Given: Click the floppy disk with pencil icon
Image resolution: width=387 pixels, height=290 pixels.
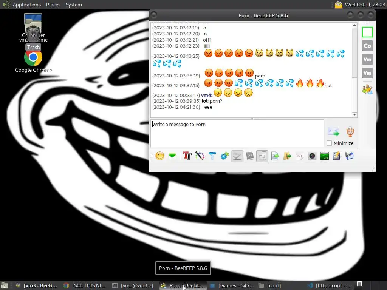Looking at the screenshot, I should pyautogui.click(x=336, y=156).
